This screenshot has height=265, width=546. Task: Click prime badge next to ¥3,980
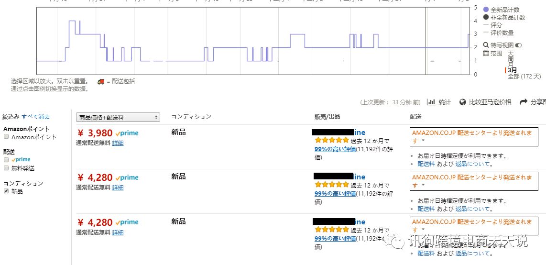pyautogui.click(x=127, y=133)
